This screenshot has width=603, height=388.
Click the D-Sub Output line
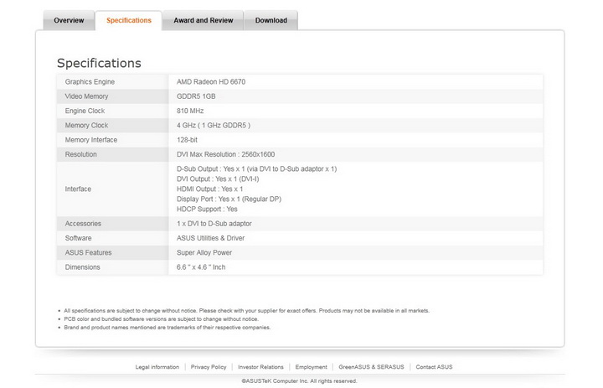click(x=256, y=169)
